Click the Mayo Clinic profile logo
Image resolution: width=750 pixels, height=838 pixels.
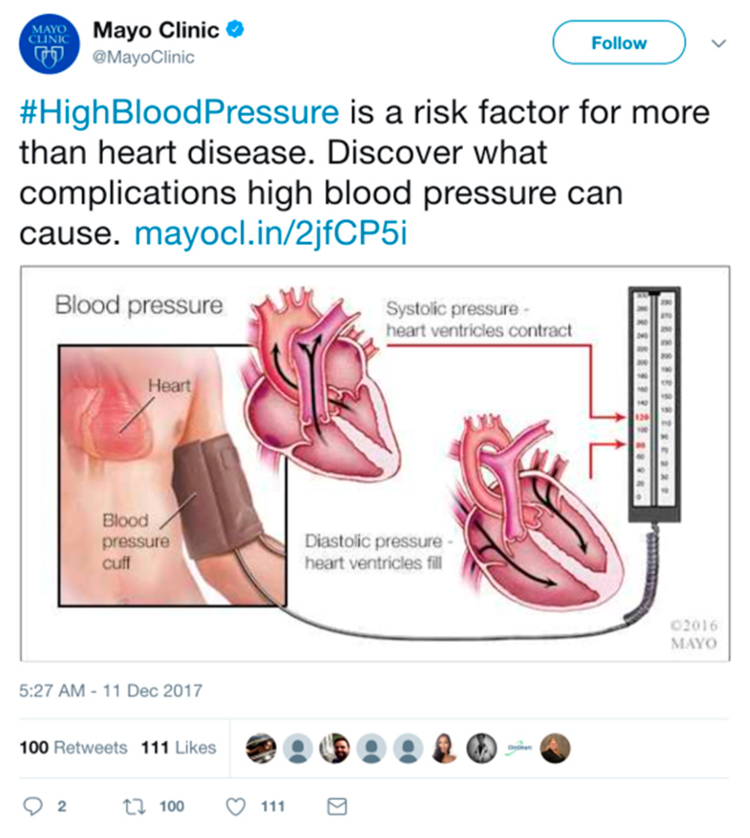49,44
